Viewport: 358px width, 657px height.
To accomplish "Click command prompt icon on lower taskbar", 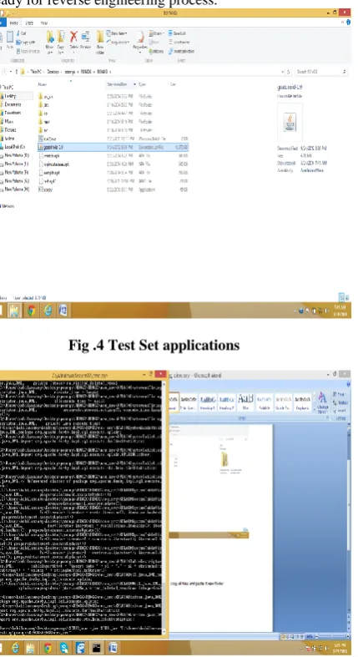I will 96,648.
